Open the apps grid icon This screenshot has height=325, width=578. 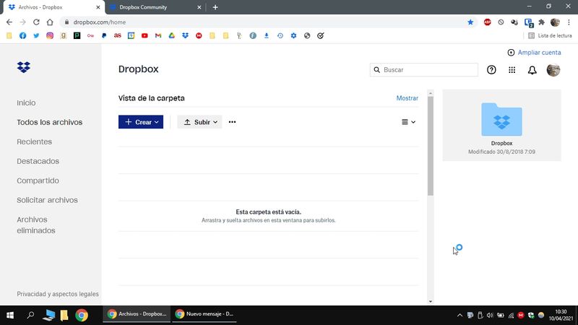pyautogui.click(x=512, y=69)
